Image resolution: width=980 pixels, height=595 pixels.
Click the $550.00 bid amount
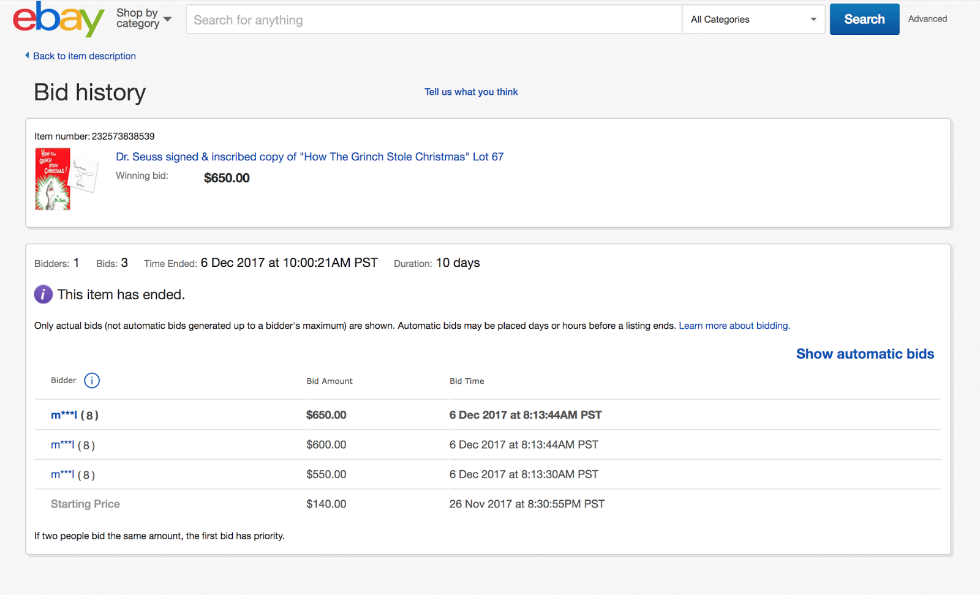tap(326, 474)
